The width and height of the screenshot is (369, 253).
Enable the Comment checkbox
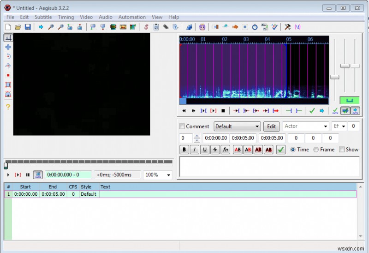click(182, 126)
